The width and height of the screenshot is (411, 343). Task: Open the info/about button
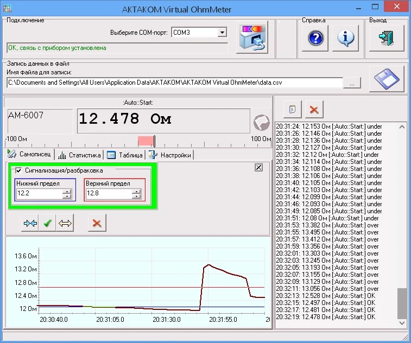pyautogui.click(x=345, y=38)
